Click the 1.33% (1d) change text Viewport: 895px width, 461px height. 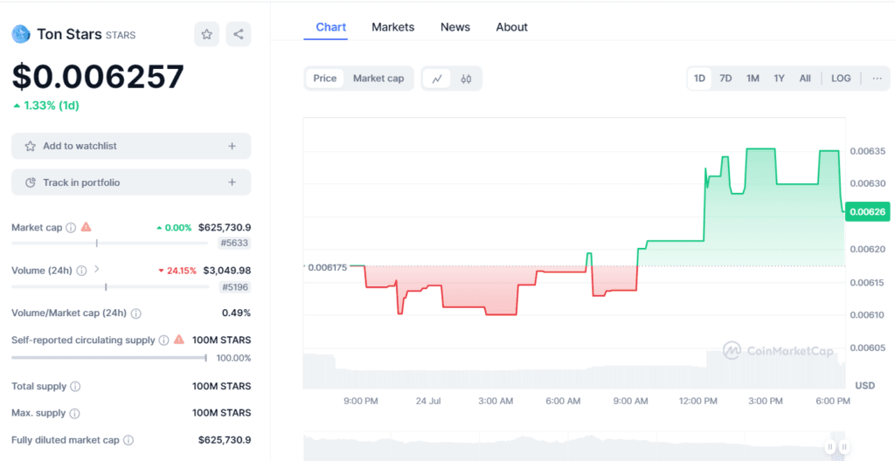tap(46, 106)
